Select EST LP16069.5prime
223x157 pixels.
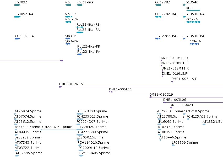pos(159,124)
